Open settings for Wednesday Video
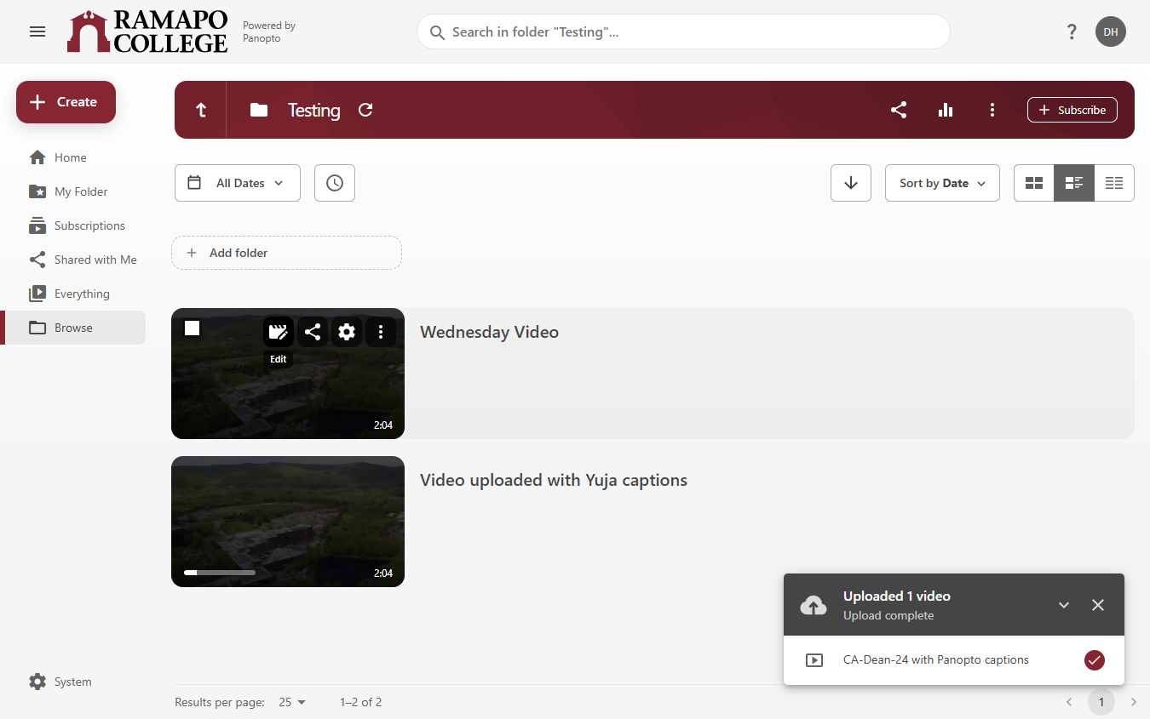Viewport: 1150px width, 719px height. click(347, 332)
